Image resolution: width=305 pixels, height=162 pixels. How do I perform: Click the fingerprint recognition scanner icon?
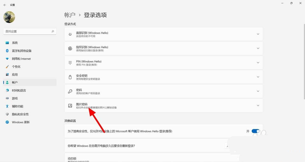70,48
